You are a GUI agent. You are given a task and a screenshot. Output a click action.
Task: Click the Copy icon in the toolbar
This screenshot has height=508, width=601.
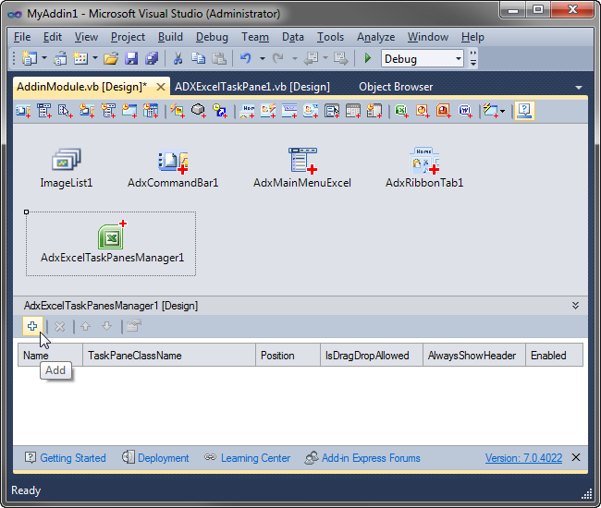198,58
